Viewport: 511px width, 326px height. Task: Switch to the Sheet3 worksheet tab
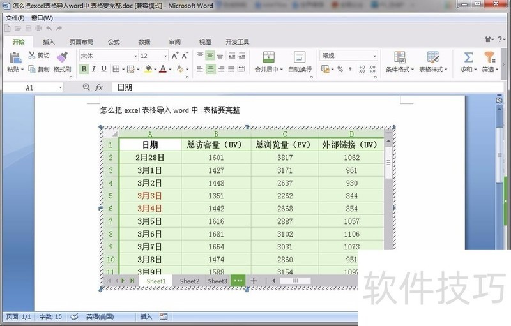pos(217,281)
